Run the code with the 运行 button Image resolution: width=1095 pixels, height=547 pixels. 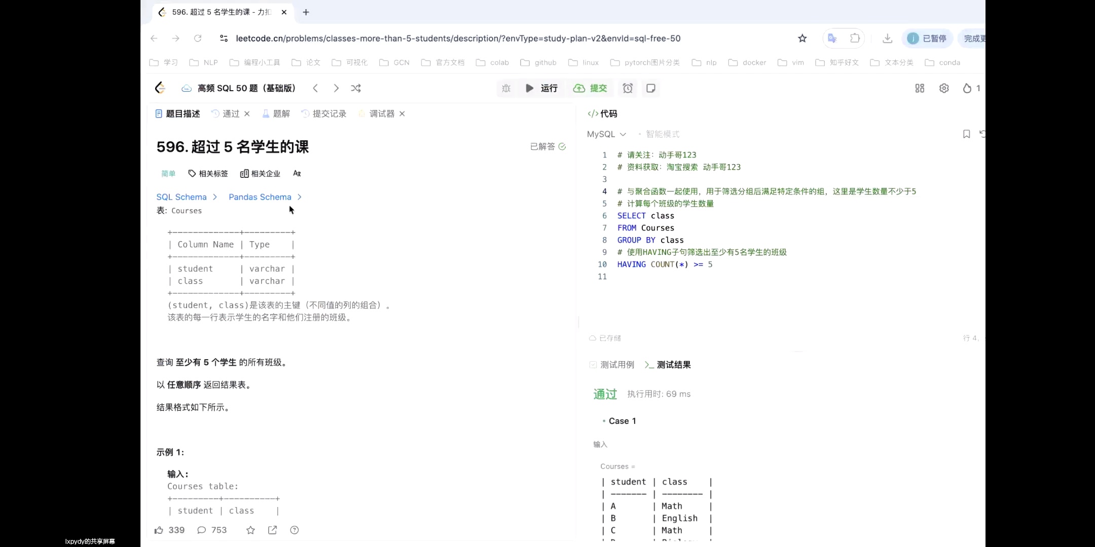click(x=542, y=88)
